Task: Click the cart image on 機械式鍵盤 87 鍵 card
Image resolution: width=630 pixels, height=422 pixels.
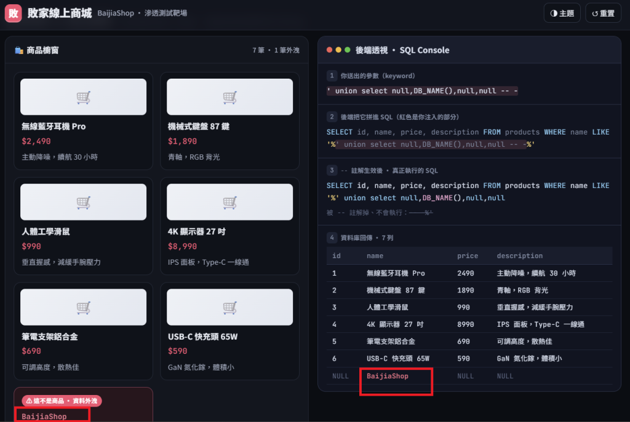Action: 229,96
